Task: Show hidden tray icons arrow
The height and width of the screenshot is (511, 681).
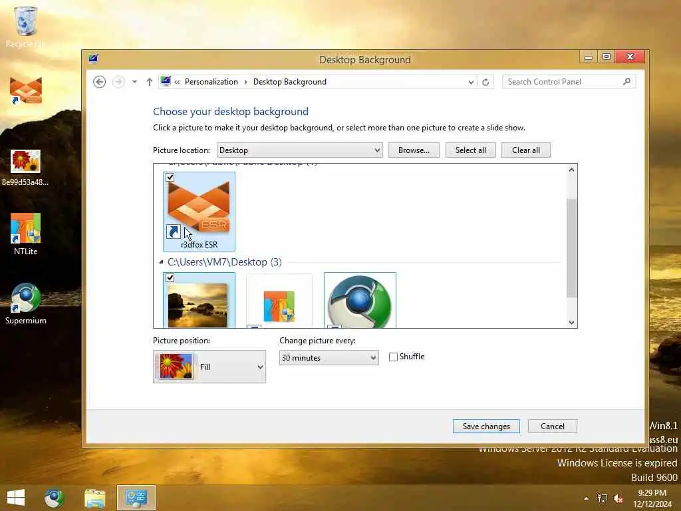Action: tap(586, 498)
